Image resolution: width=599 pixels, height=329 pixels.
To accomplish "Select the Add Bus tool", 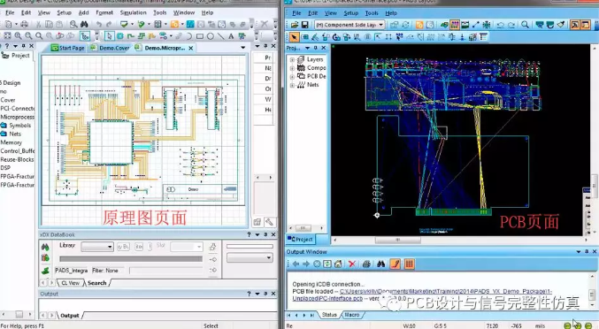I will point(142,36).
